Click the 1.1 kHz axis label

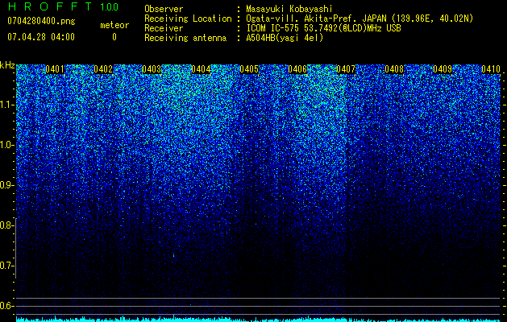[6, 105]
